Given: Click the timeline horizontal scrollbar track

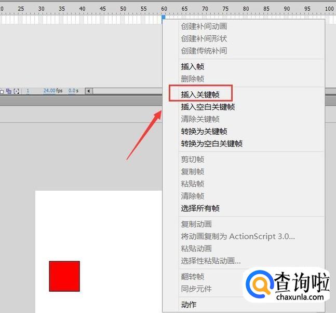Looking at the screenshot, I should pyautogui.click(x=128, y=91).
